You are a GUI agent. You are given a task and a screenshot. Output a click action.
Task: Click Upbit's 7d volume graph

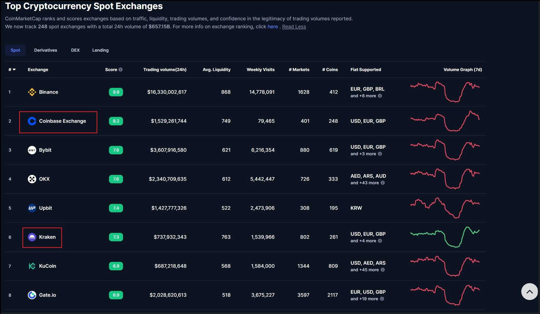point(445,208)
